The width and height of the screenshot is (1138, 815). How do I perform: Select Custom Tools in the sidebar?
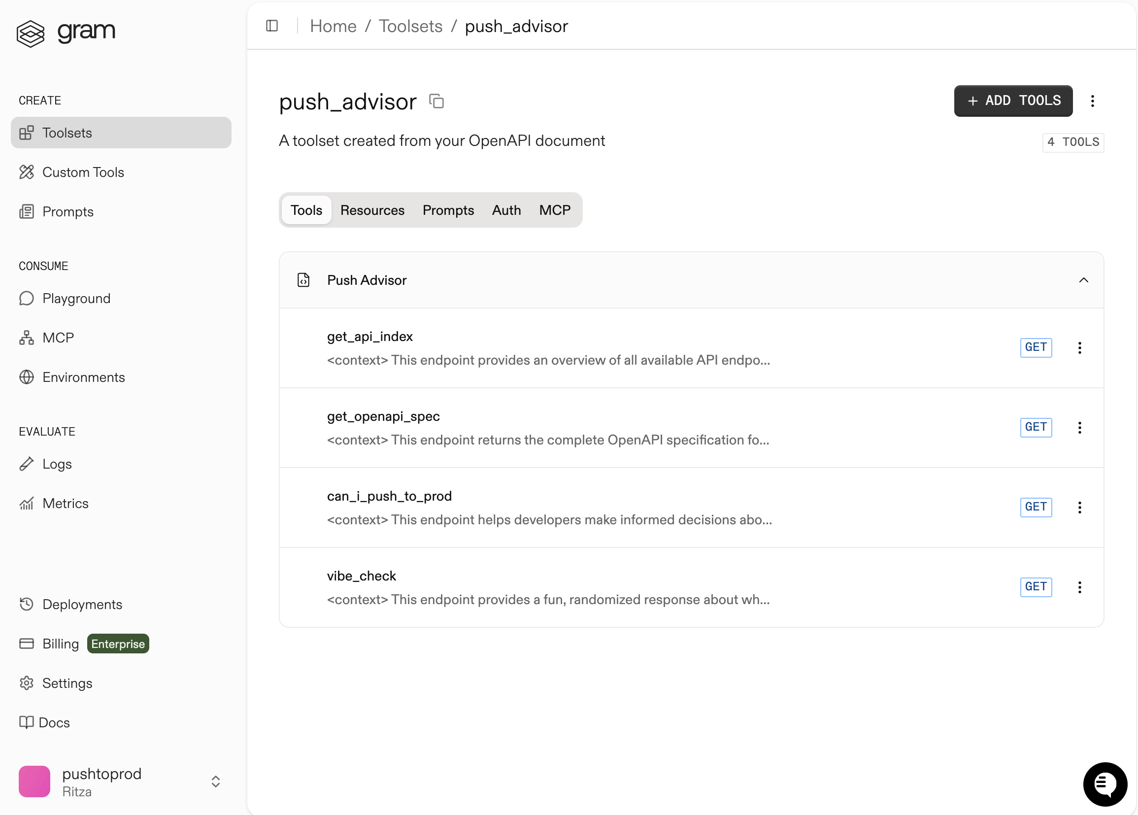[83, 172]
